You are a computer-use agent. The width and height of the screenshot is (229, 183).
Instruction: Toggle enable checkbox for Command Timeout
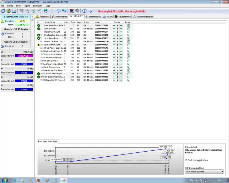coord(129,57)
